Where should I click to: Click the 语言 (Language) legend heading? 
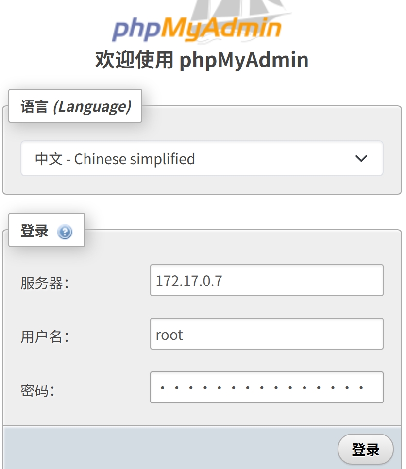coord(75,106)
